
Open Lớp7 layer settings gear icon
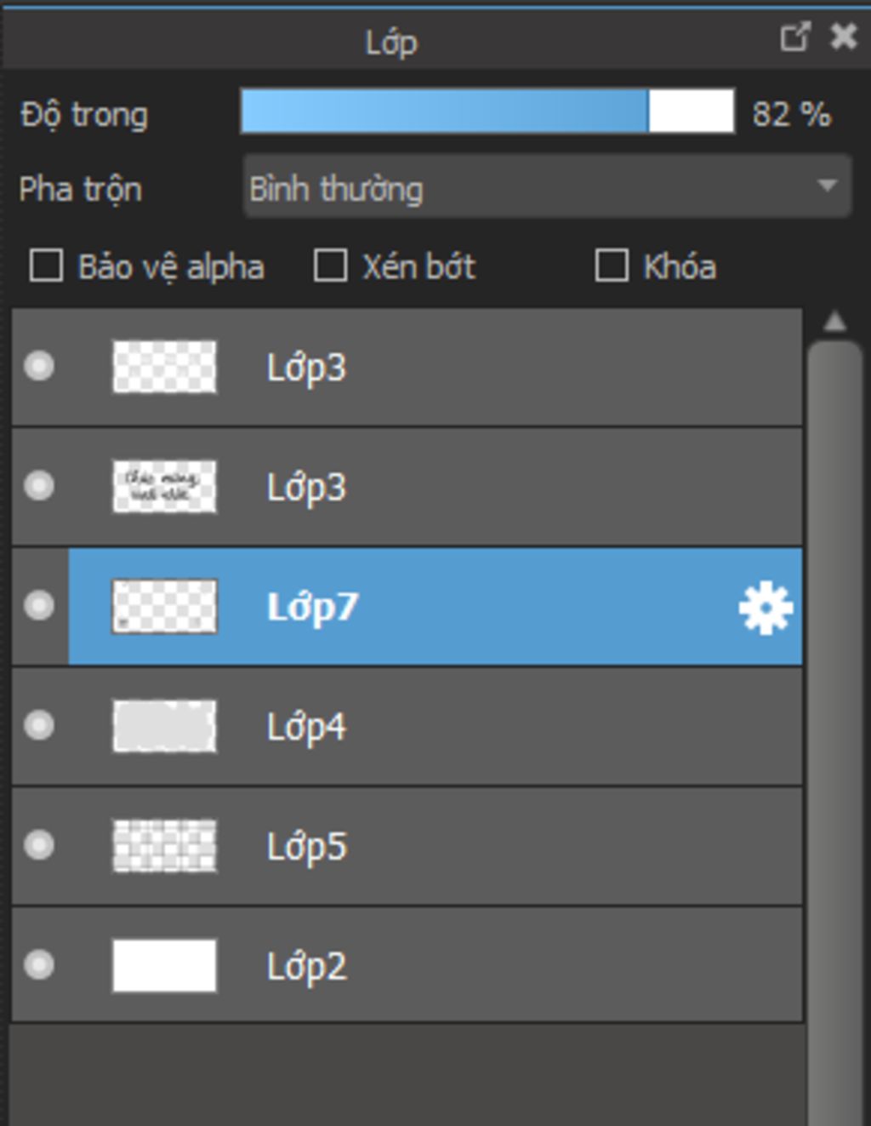click(766, 608)
